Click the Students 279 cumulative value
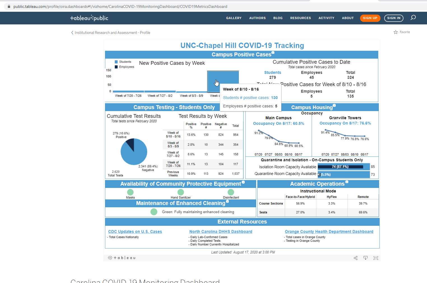Image resolution: width=427 pixels, height=283 pixels. click(x=273, y=77)
